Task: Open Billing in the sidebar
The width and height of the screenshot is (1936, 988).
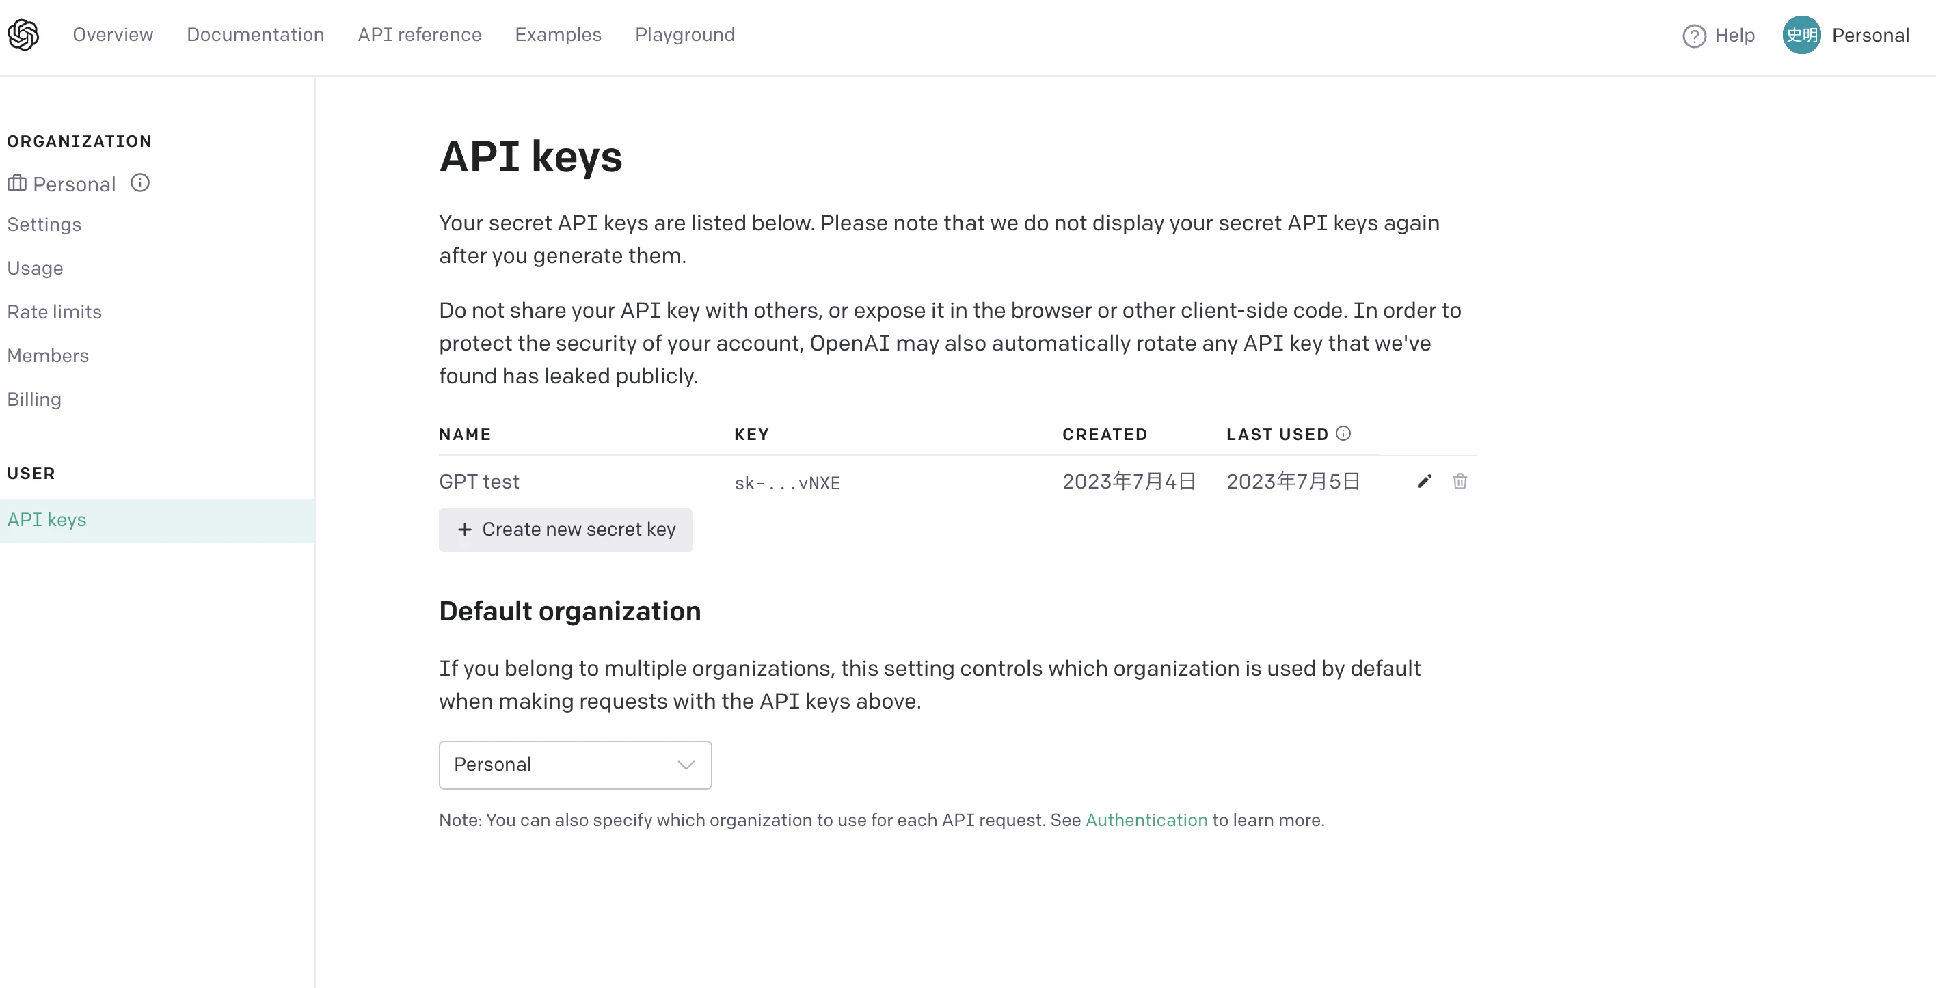Action: 35,399
